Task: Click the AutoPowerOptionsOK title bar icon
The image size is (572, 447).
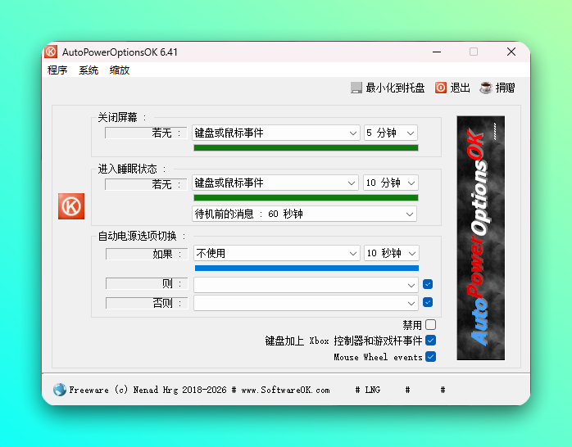Action: (52, 52)
